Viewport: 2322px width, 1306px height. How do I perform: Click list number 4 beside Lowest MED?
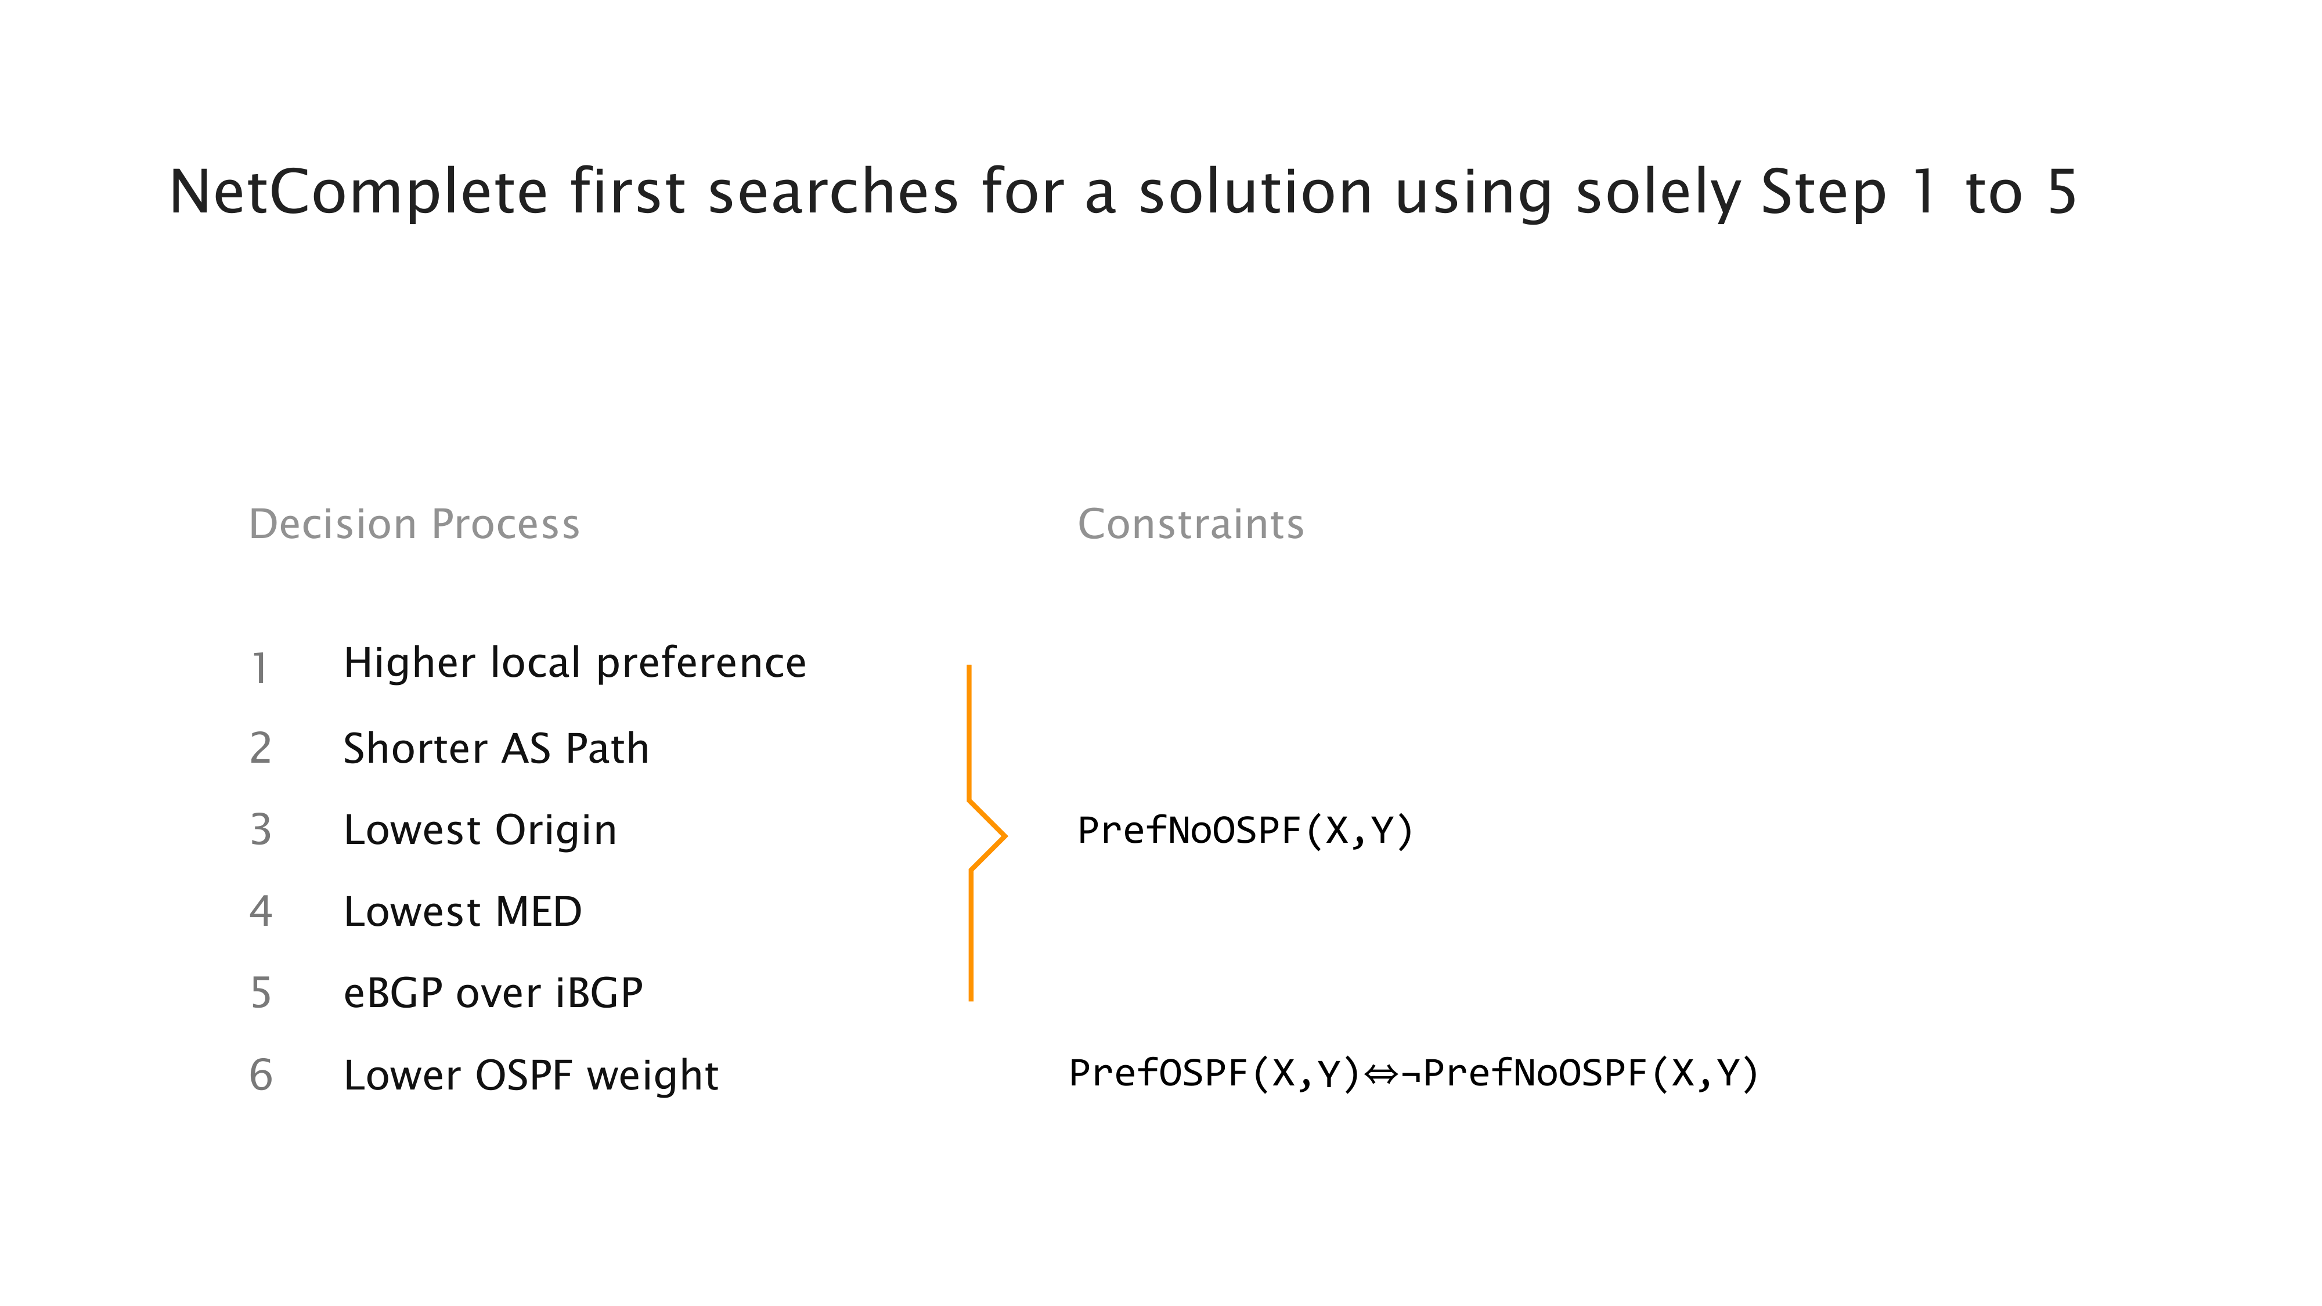[x=259, y=911]
